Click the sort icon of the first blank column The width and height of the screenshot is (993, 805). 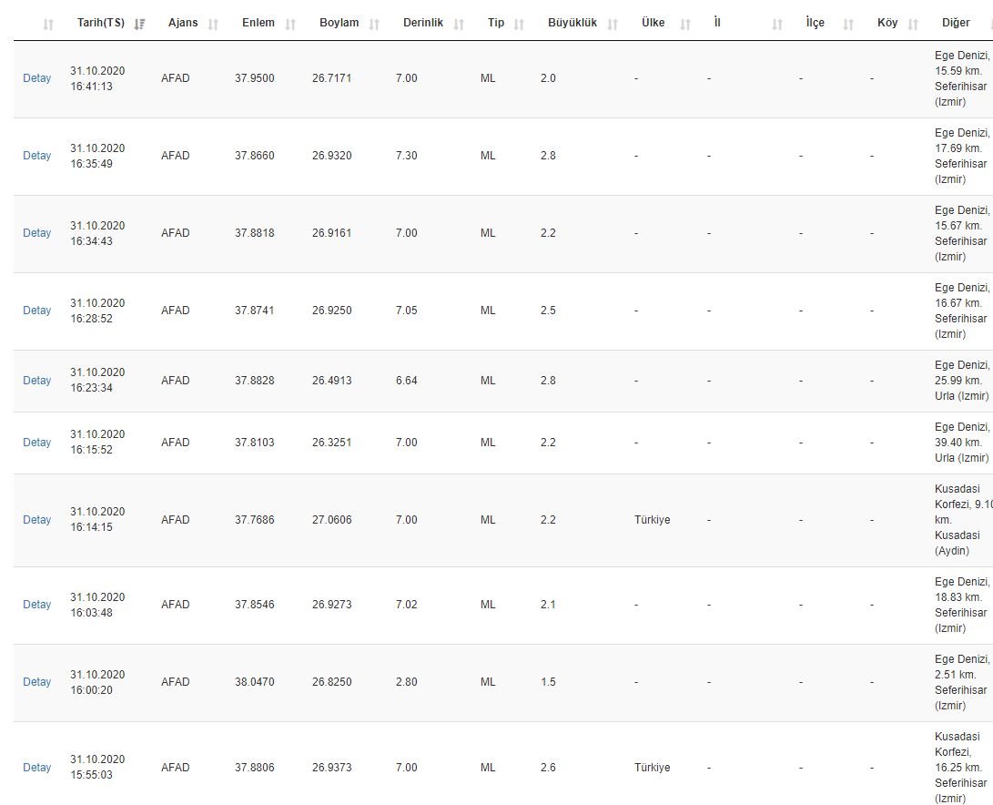(x=48, y=25)
